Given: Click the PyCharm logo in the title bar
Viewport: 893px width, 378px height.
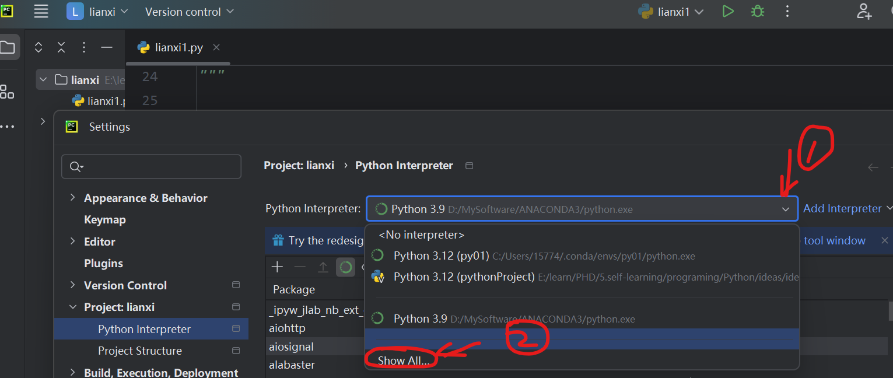Looking at the screenshot, I should pos(6,11).
